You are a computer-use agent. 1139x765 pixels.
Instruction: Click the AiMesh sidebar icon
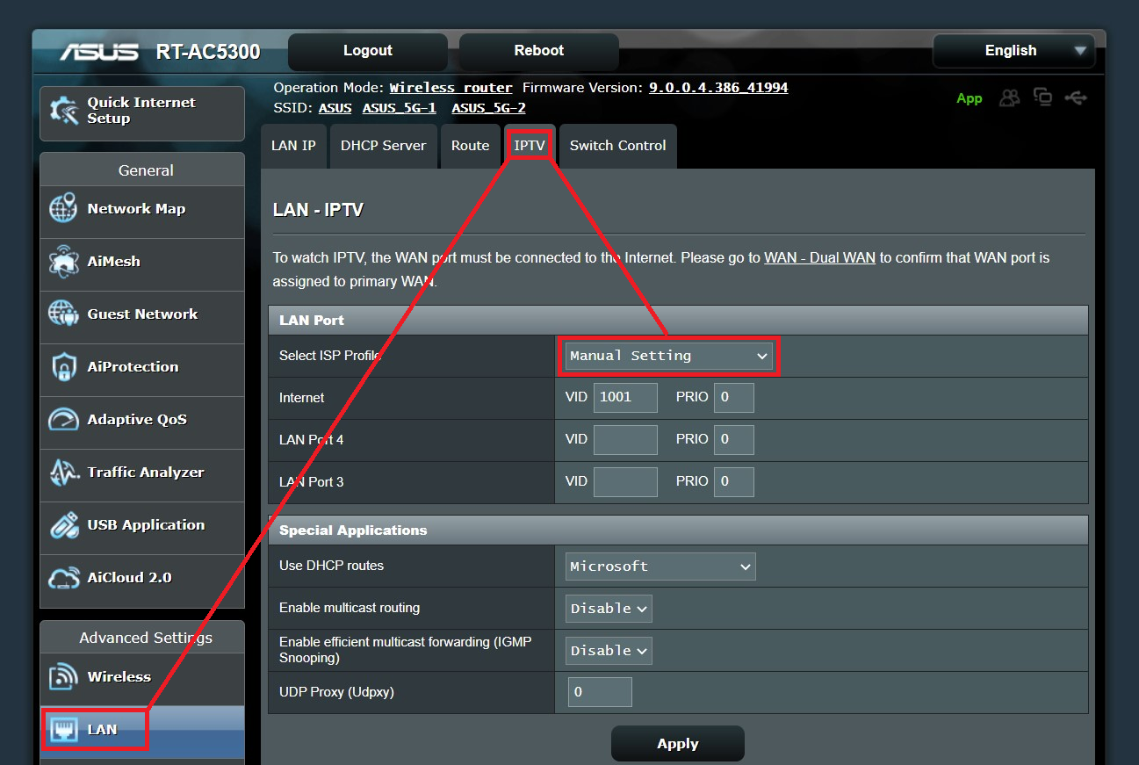(64, 262)
